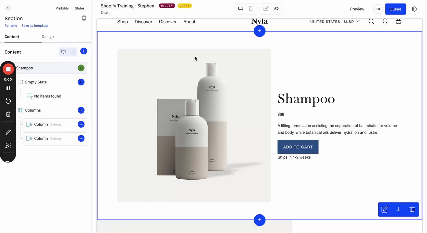The width and height of the screenshot is (427, 233).
Task: Add an item to the Column with 5 items
Action: coord(81,139)
